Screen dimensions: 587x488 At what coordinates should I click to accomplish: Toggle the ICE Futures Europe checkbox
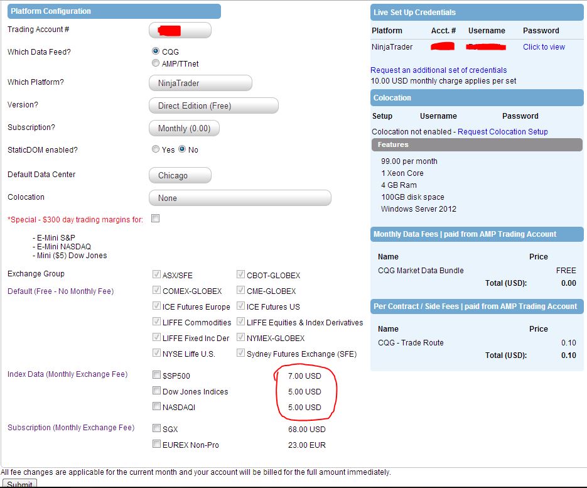click(156, 306)
